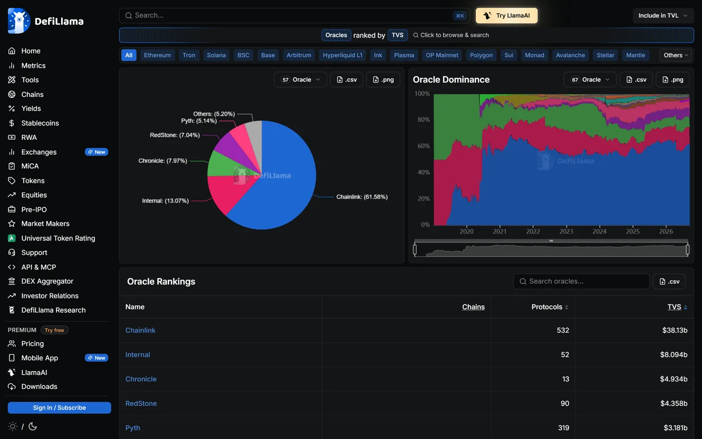Click the Home house icon in sidebar

tap(12, 51)
